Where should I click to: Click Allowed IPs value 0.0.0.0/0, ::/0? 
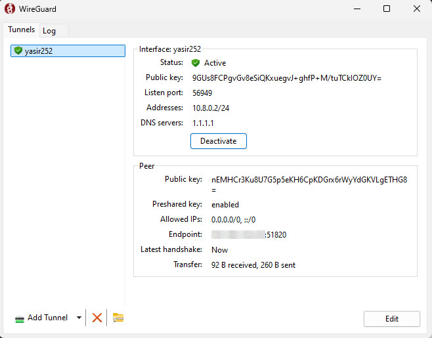[x=233, y=220]
